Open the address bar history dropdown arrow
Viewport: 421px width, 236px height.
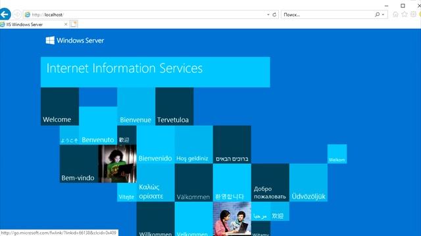coord(268,14)
